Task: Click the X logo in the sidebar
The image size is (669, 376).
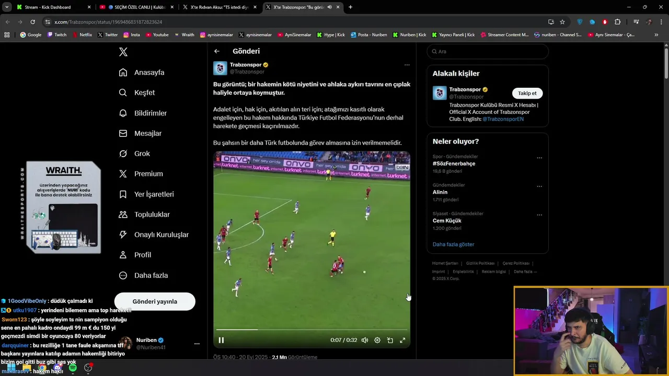Action: 123,52
